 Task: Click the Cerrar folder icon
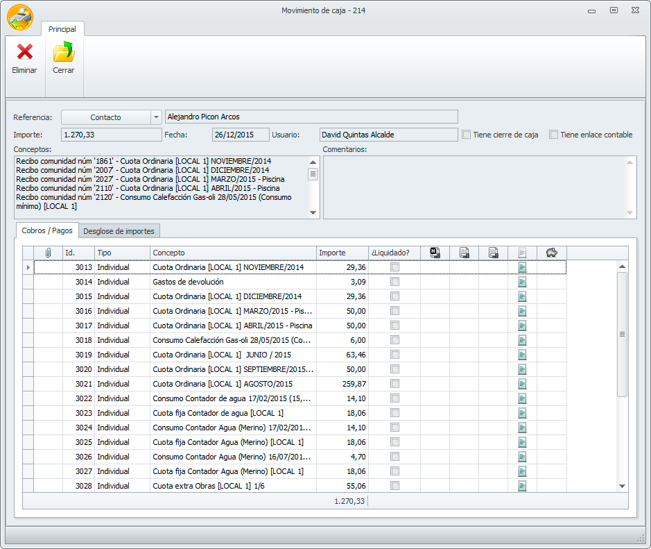[64, 52]
